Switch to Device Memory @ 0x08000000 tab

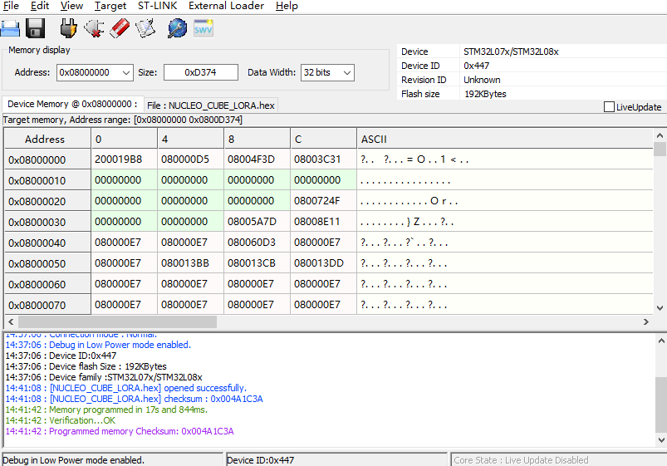pyautogui.click(x=73, y=105)
